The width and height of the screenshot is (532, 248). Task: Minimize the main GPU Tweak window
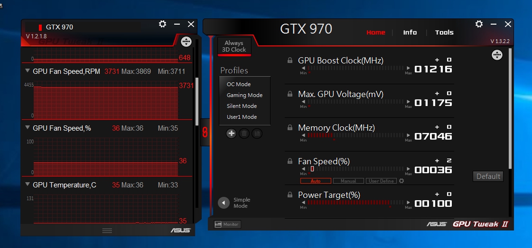[493, 24]
